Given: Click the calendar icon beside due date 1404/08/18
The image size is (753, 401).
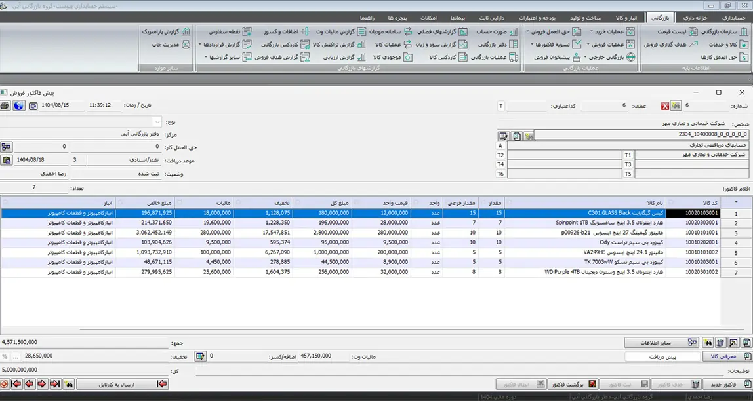Looking at the screenshot, I should tap(6, 159).
